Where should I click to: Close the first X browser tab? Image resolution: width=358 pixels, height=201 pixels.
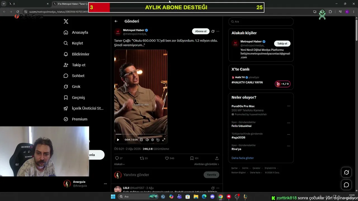[48, 4]
